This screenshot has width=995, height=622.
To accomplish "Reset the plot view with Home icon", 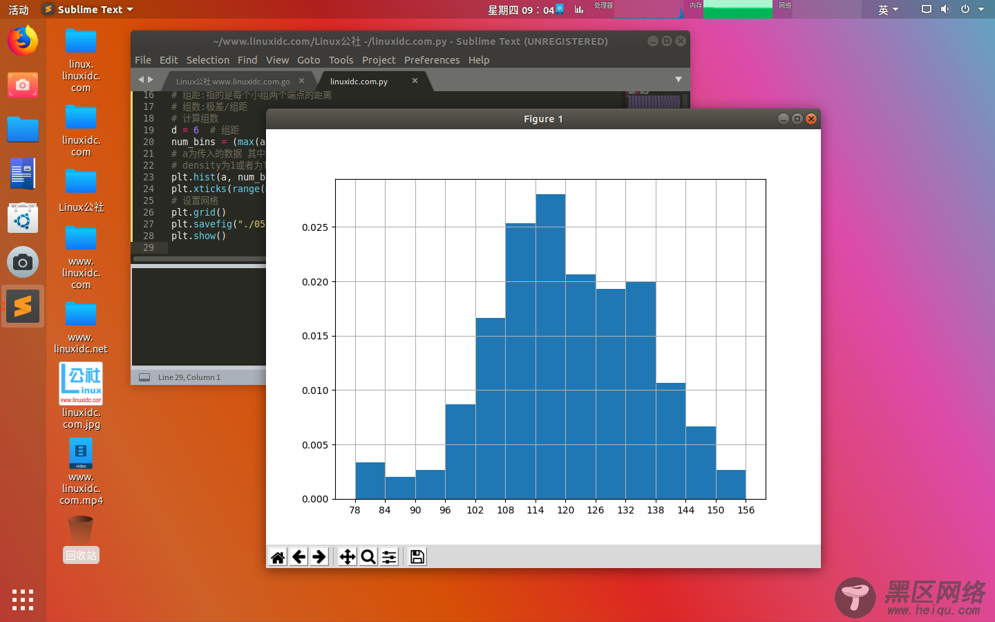I will pos(278,557).
